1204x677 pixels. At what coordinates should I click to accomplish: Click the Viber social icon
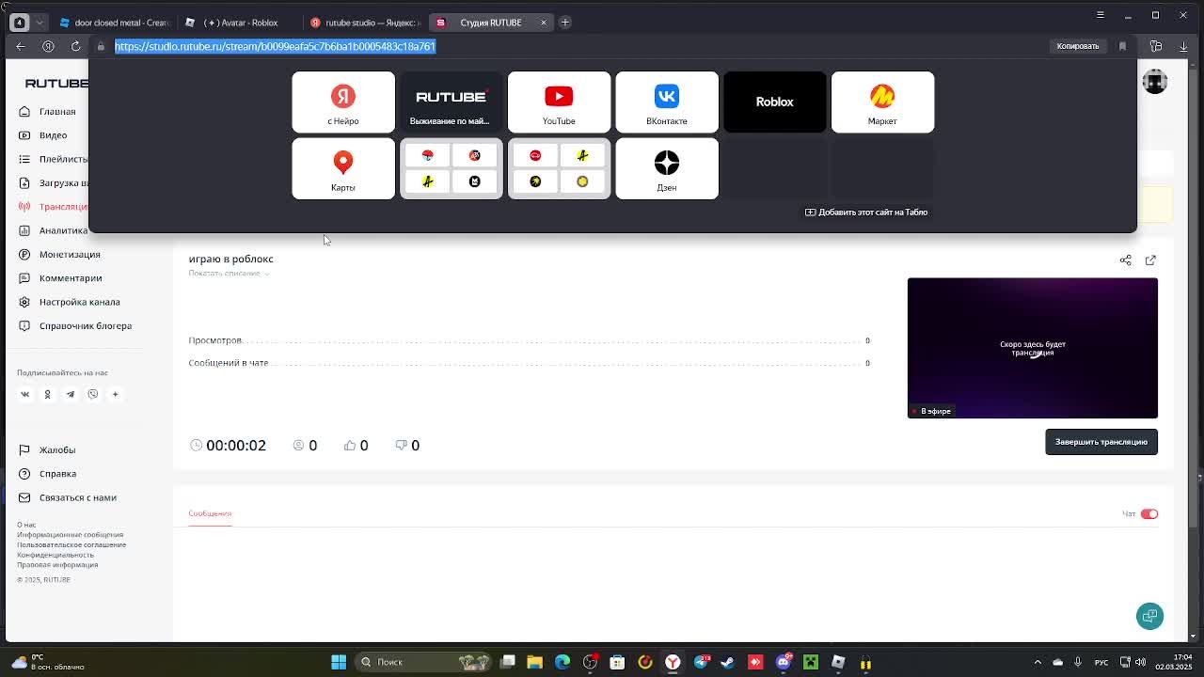point(93,395)
